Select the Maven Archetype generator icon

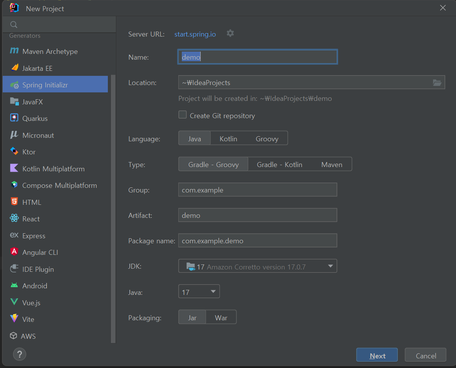coord(14,51)
